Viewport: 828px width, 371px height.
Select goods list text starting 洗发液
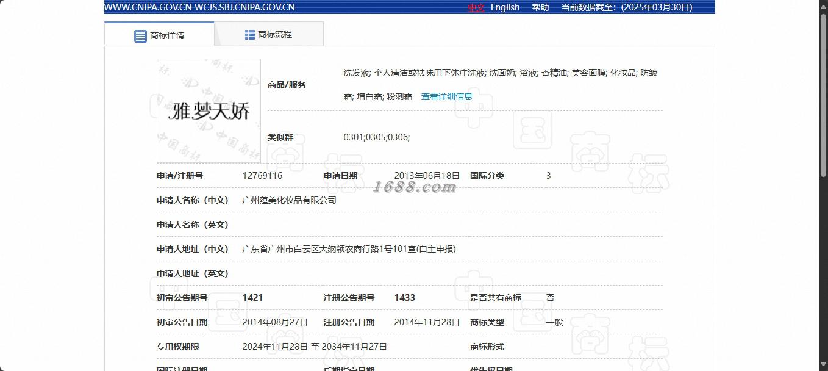tap(501, 85)
